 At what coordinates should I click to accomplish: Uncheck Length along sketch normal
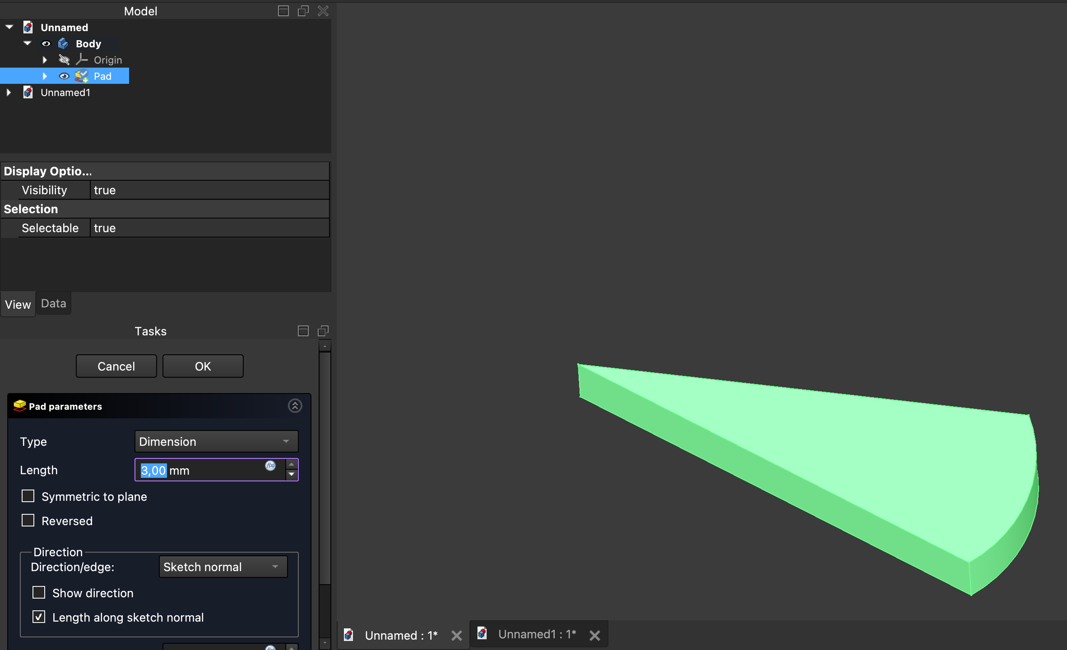point(39,617)
